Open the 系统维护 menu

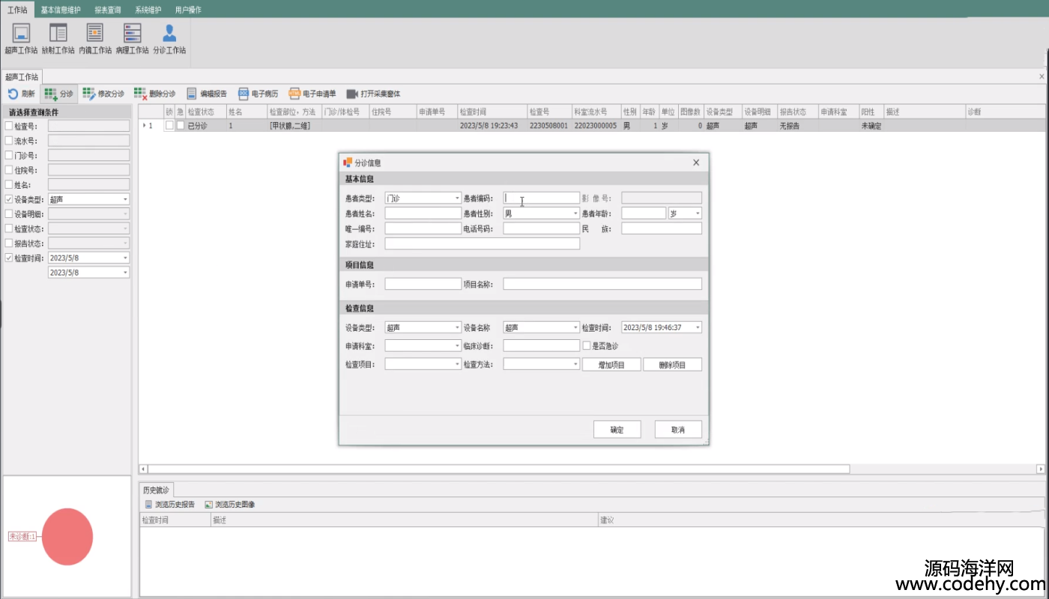tap(148, 10)
